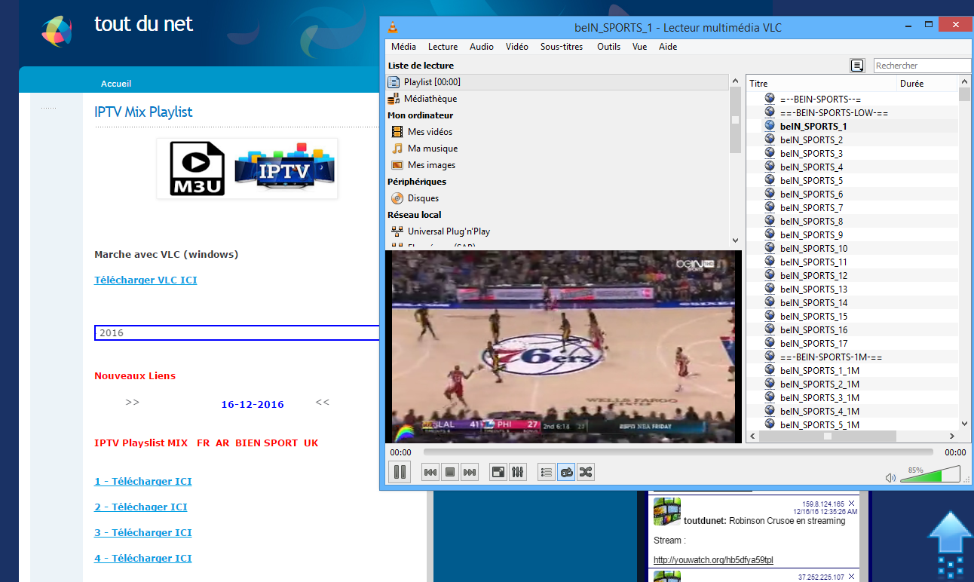This screenshot has height=582, width=974.
Task: Skip to next media in VLC
Action: (470, 473)
